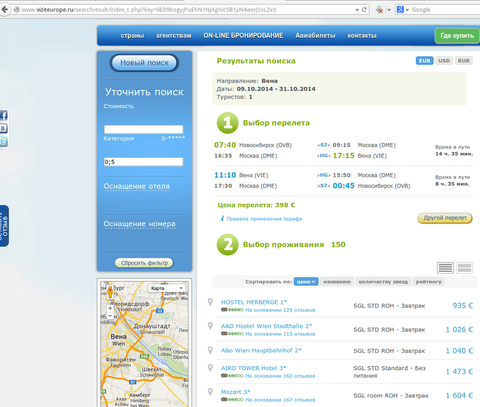Show HOSTEL HERBERGE on map pin
Image resolution: width=480 pixels, height=407 pixels.
tap(211, 303)
